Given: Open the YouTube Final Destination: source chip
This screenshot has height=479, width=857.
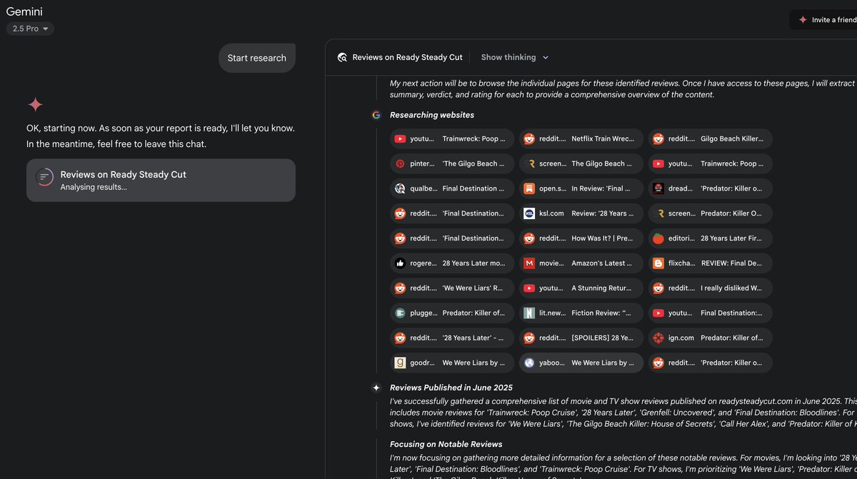Looking at the screenshot, I should [x=711, y=313].
